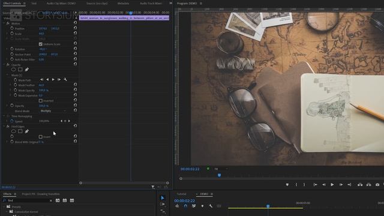The width and height of the screenshot is (384, 216).
Task: Toggle the Motion fx effect
Action: pyautogui.click(x=8, y=23)
